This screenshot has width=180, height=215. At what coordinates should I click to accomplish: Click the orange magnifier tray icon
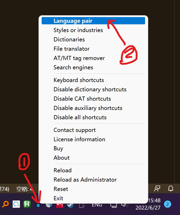point(5,204)
